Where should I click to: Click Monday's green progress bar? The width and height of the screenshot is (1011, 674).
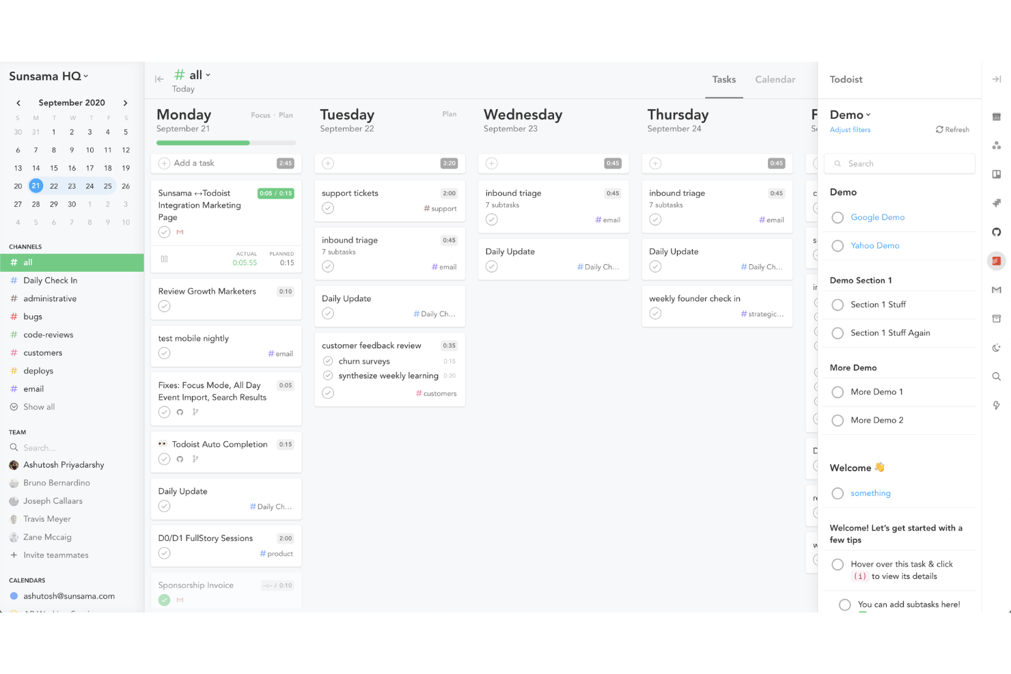click(x=202, y=143)
